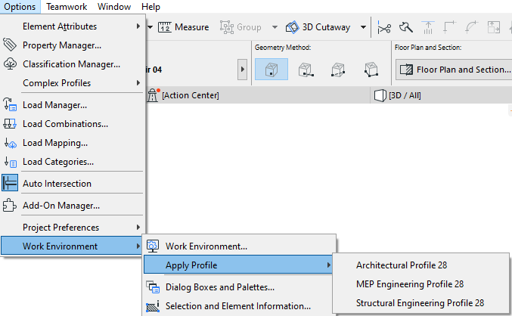The height and width of the screenshot is (316, 512).
Task: Open the Window menu
Action: pyautogui.click(x=114, y=7)
